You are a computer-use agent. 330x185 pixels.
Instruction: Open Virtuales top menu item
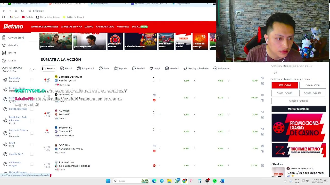click(x=123, y=27)
